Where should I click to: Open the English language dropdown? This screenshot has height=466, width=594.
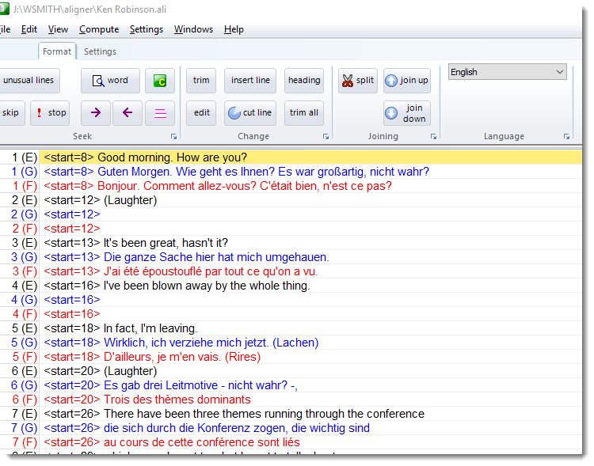coord(507,72)
